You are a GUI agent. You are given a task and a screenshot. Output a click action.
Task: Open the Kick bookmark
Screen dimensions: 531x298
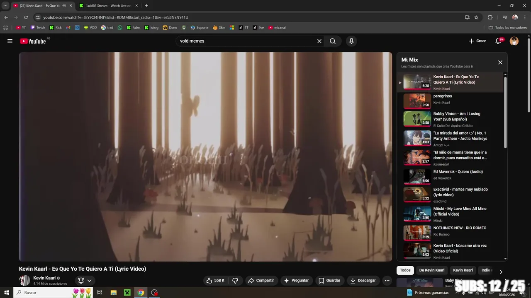pos(56,28)
